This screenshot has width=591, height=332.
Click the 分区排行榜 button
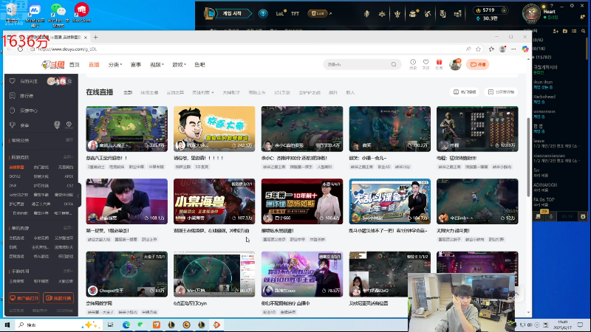[x=501, y=91]
